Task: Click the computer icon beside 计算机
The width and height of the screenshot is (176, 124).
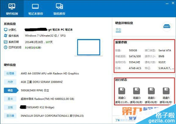Action: pos(6,30)
